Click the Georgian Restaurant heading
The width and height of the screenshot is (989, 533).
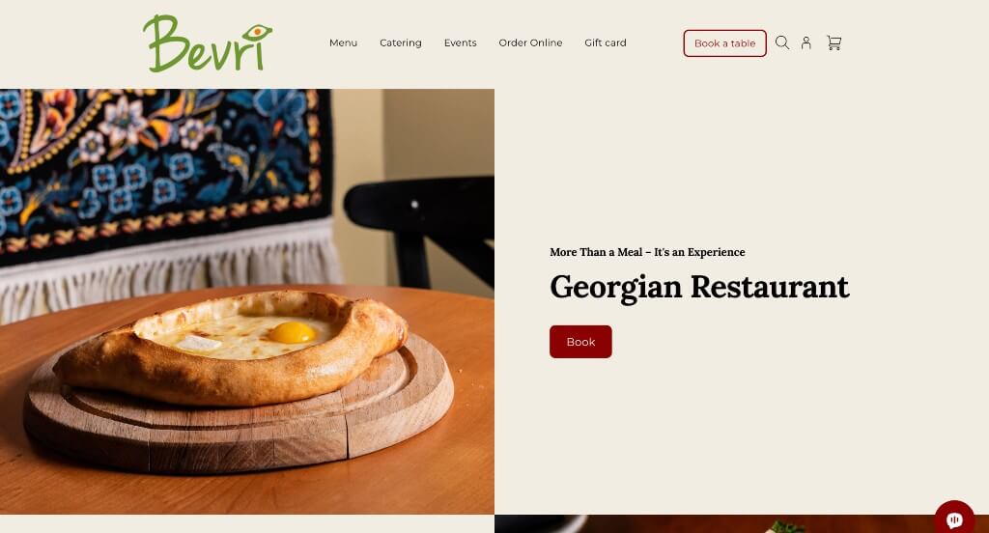click(x=699, y=288)
